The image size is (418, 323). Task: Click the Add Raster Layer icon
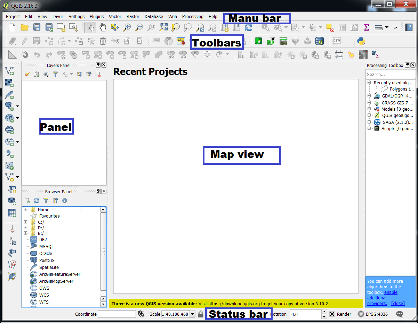[10, 83]
